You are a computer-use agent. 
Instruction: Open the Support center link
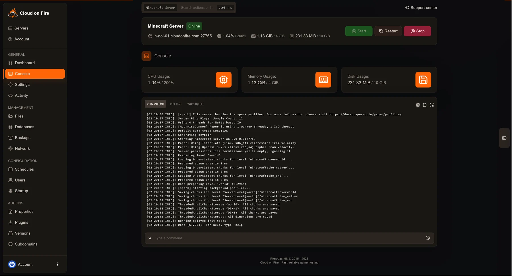tap(421, 8)
